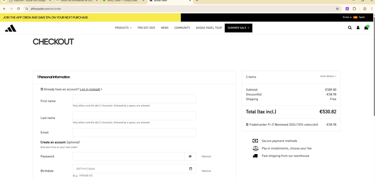Focus the Birthdate date field

pos(134,169)
